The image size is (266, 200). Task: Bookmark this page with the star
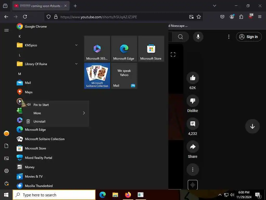[x=199, y=17]
